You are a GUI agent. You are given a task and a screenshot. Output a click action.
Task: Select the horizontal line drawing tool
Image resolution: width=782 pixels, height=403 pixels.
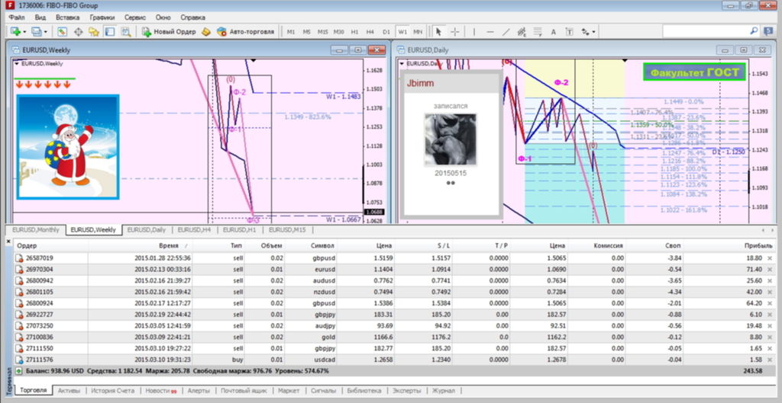[490, 32]
